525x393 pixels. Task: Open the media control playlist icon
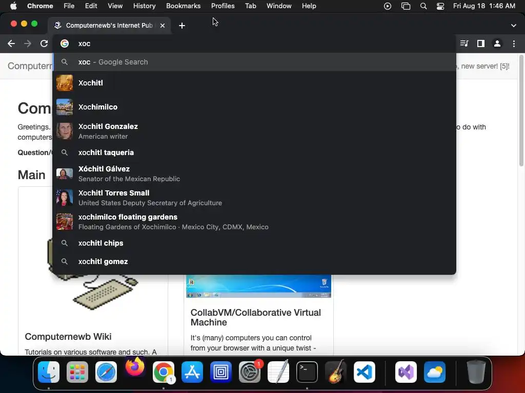[x=464, y=43]
